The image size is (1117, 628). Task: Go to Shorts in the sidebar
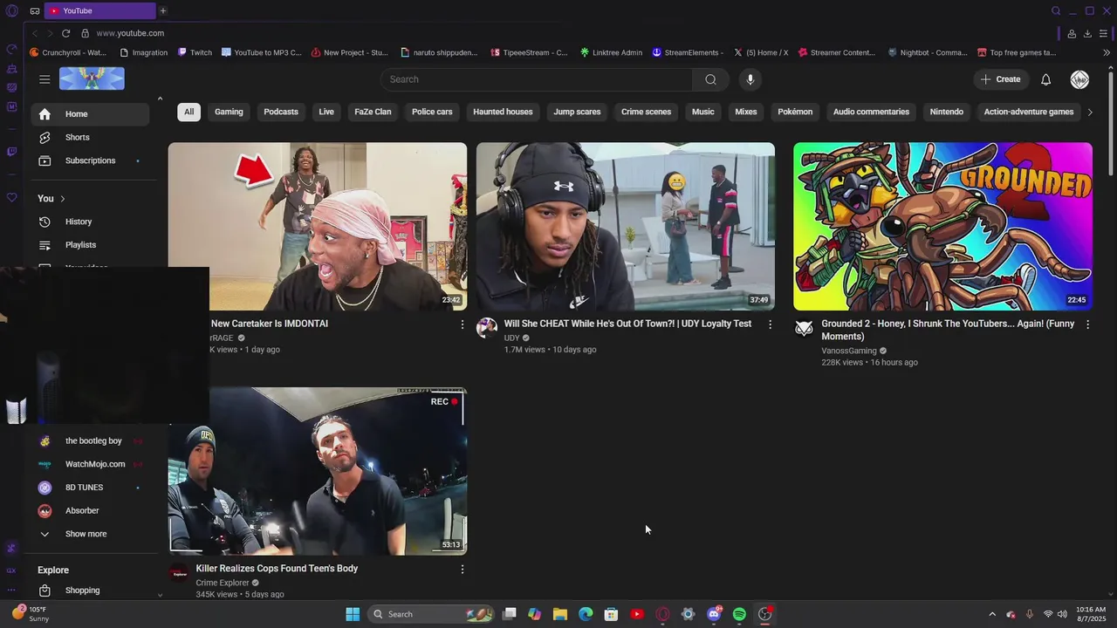point(90,137)
